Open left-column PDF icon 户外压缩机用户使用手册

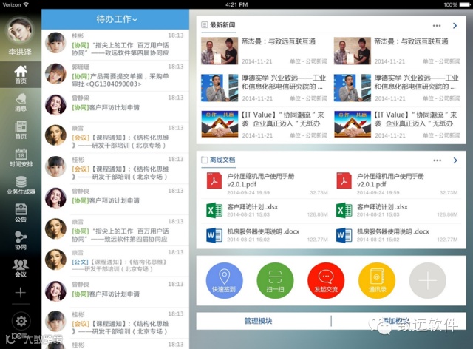pyautogui.click(x=214, y=180)
